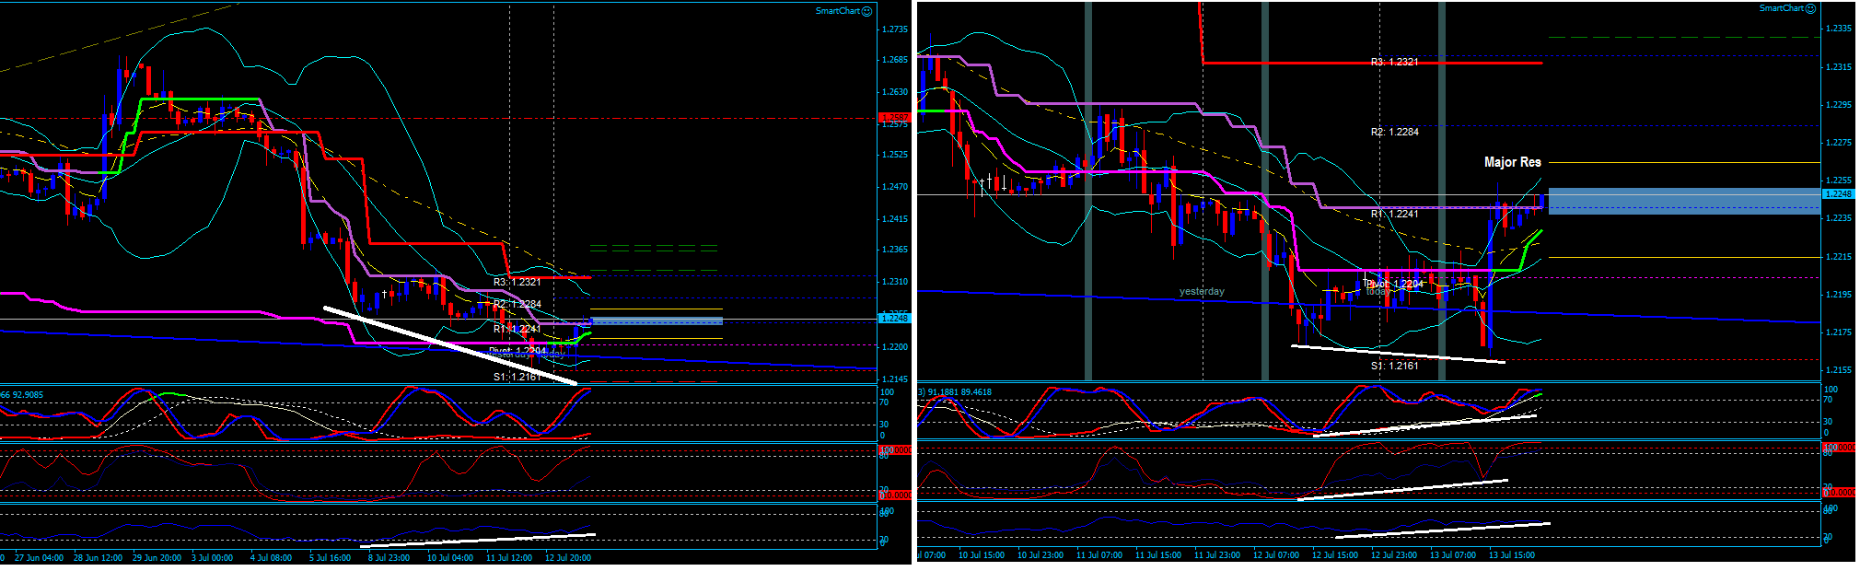
Task: Select blue resistance zone rectangle on left chart
Action: click(x=656, y=320)
